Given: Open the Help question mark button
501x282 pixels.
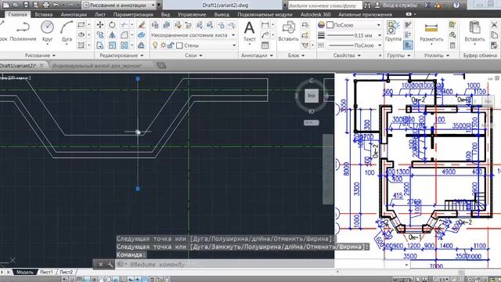Looking at the screenshot, I should coord(456,5).
